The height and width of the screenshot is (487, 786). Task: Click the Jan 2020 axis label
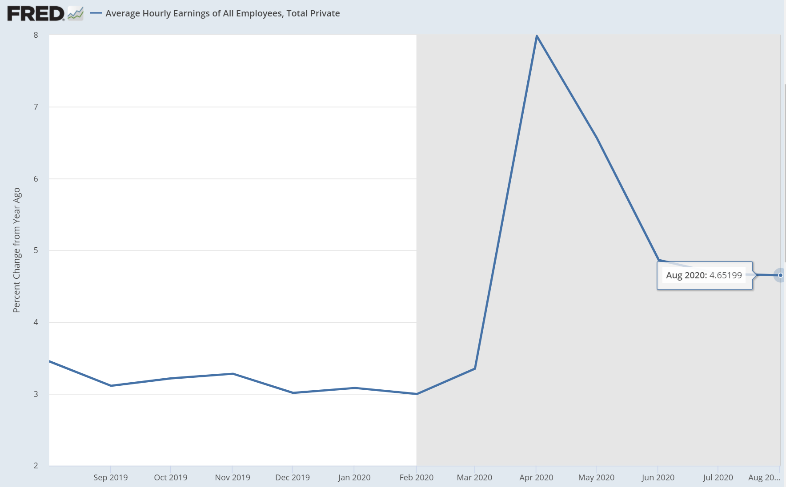[x=354, y=477]
